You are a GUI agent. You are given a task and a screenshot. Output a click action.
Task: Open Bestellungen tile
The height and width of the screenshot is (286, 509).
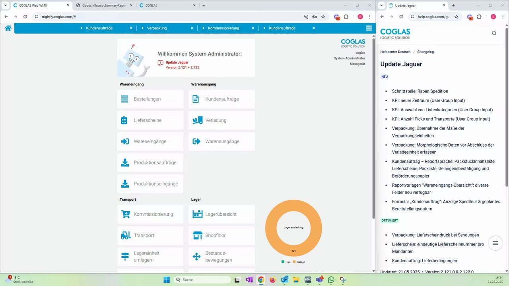click(x=150, y=99)
